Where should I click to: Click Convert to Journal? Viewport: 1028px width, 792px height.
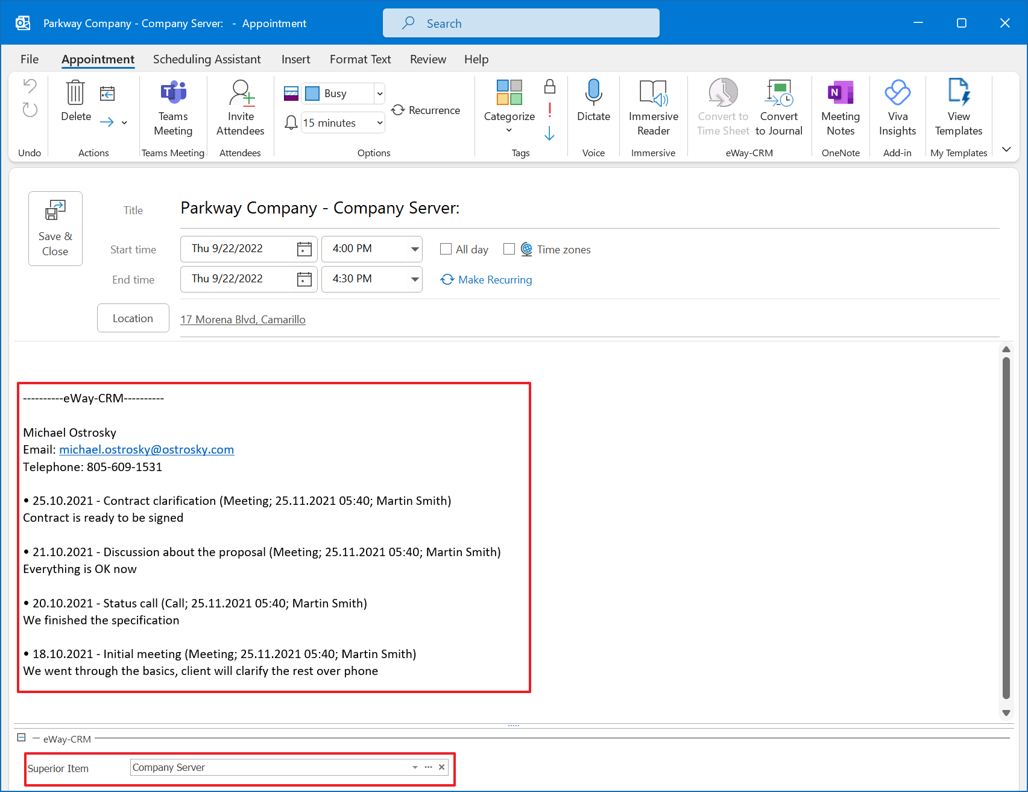click(x=778, y=108)
